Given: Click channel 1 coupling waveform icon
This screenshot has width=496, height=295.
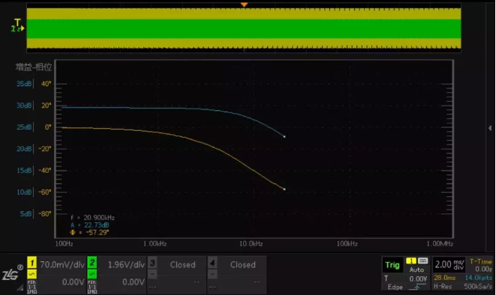Looking at the screenshot, I should [x=32, y=274].
